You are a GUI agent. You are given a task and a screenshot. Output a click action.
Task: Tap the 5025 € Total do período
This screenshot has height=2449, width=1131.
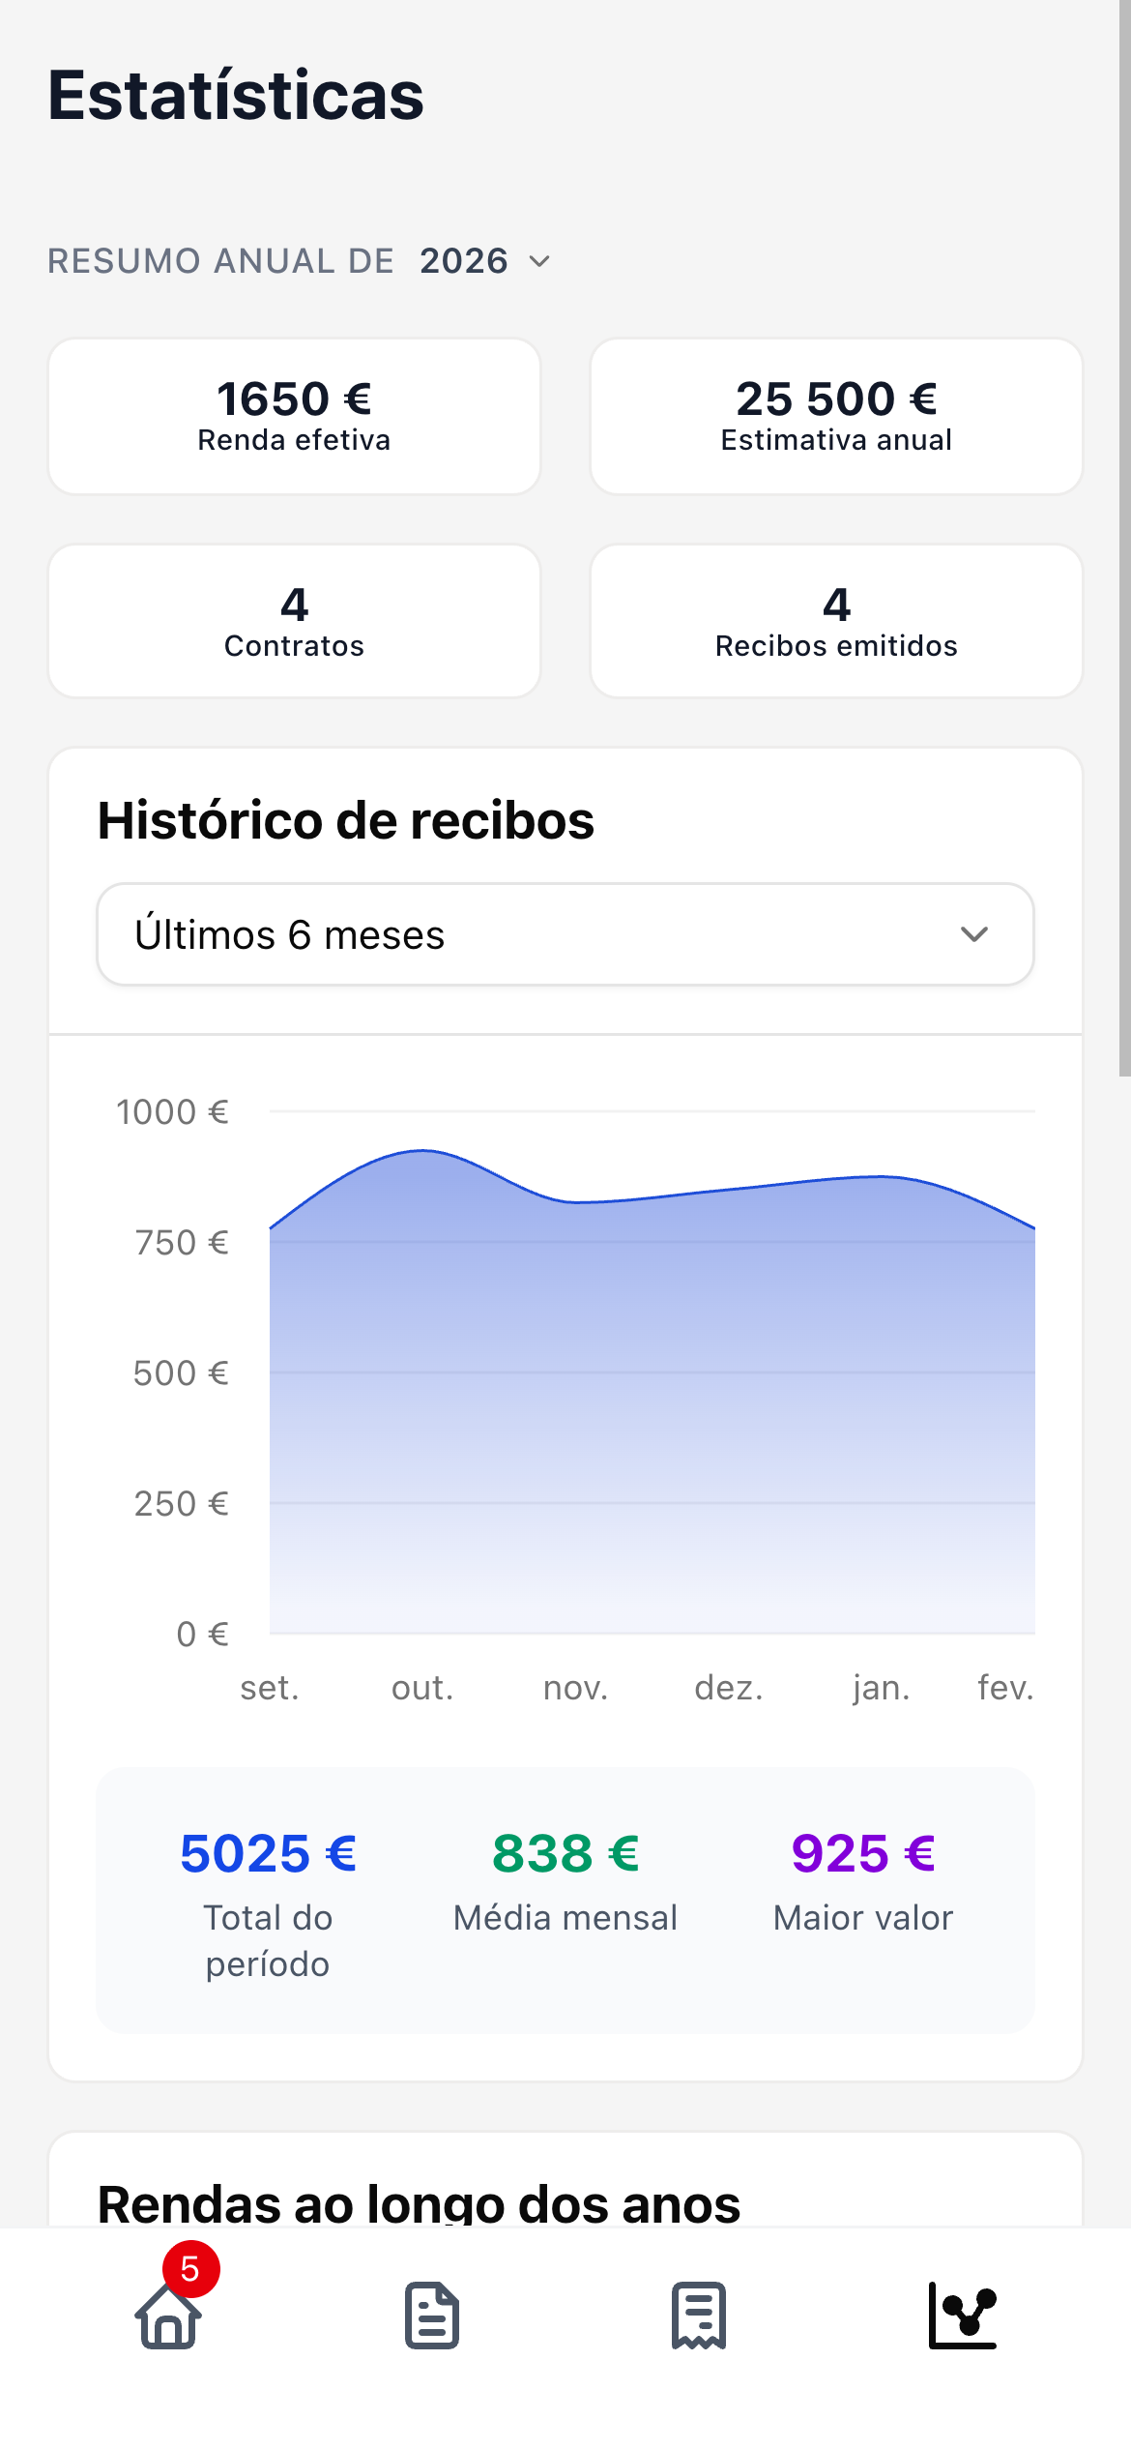[268, 1854]
